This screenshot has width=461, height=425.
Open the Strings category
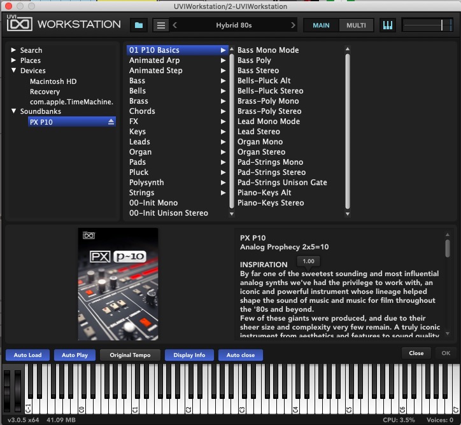pyautogui.click(x=178, y=193)
